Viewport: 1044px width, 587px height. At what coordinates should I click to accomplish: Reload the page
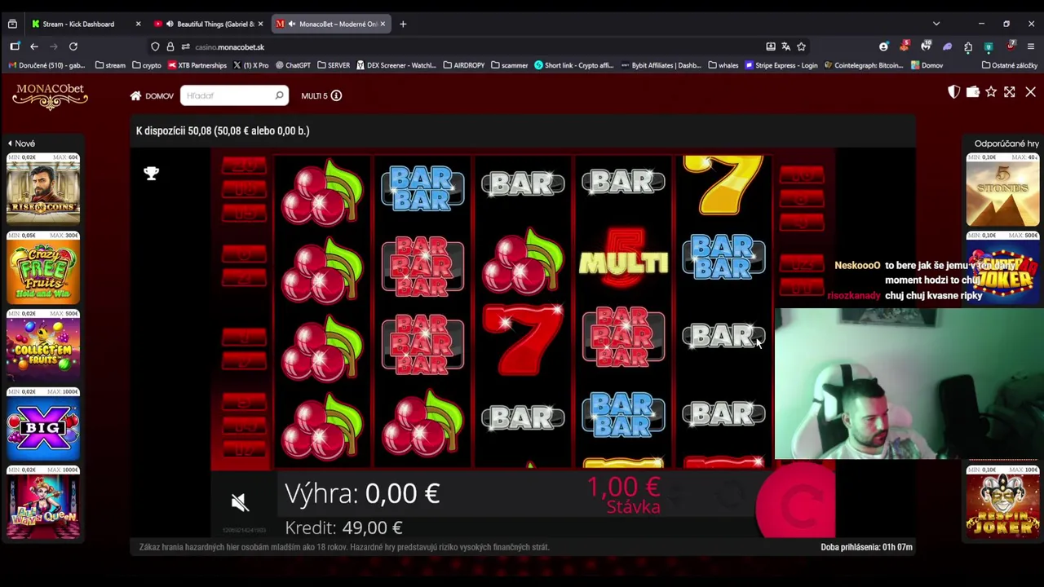pos(73,46)
